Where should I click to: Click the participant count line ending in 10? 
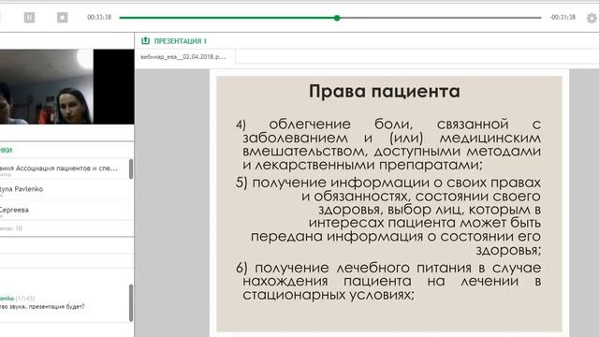click(11, 228)
